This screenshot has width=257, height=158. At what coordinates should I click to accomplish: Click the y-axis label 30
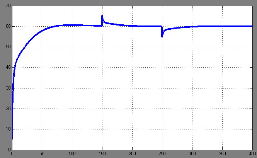coord(8,88)
